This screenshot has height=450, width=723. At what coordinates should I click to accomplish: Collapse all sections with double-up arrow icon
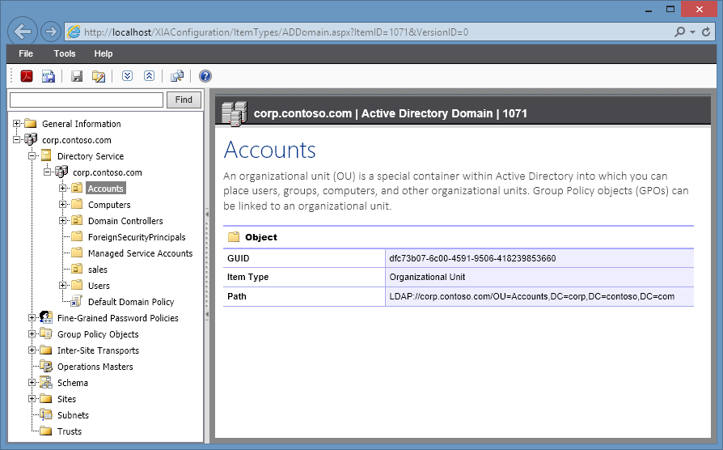click(x=149, y=76)
